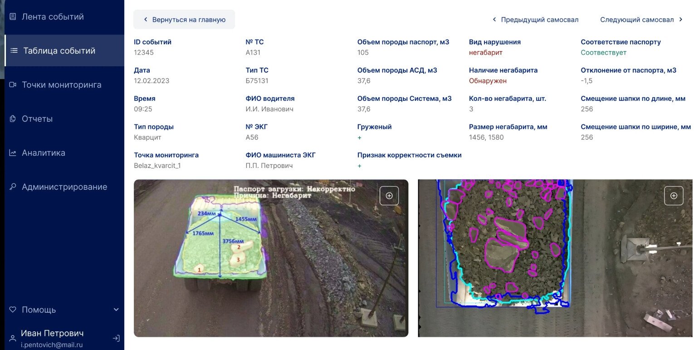Click the heart icon beside Помощь

click(x=13, y=310)
